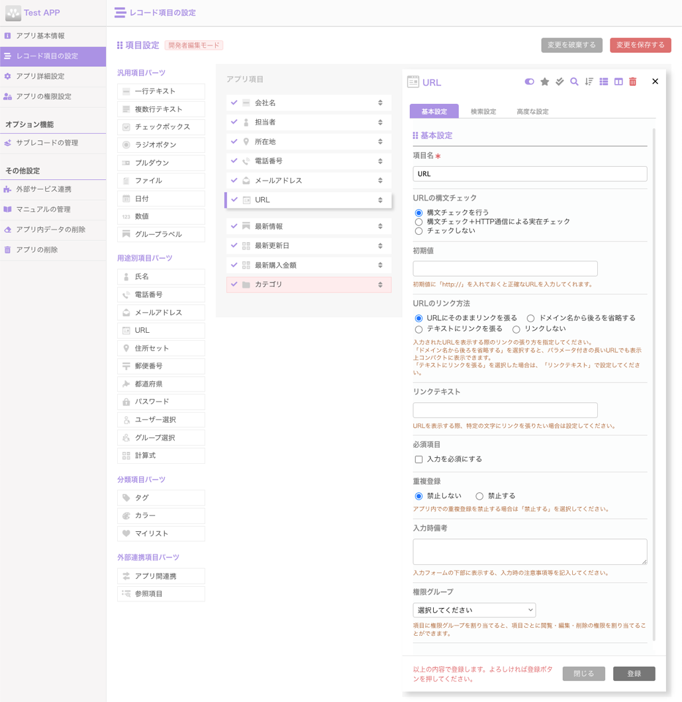Select the プルダウン field part
Screen dimensions: 682x702
161,163
